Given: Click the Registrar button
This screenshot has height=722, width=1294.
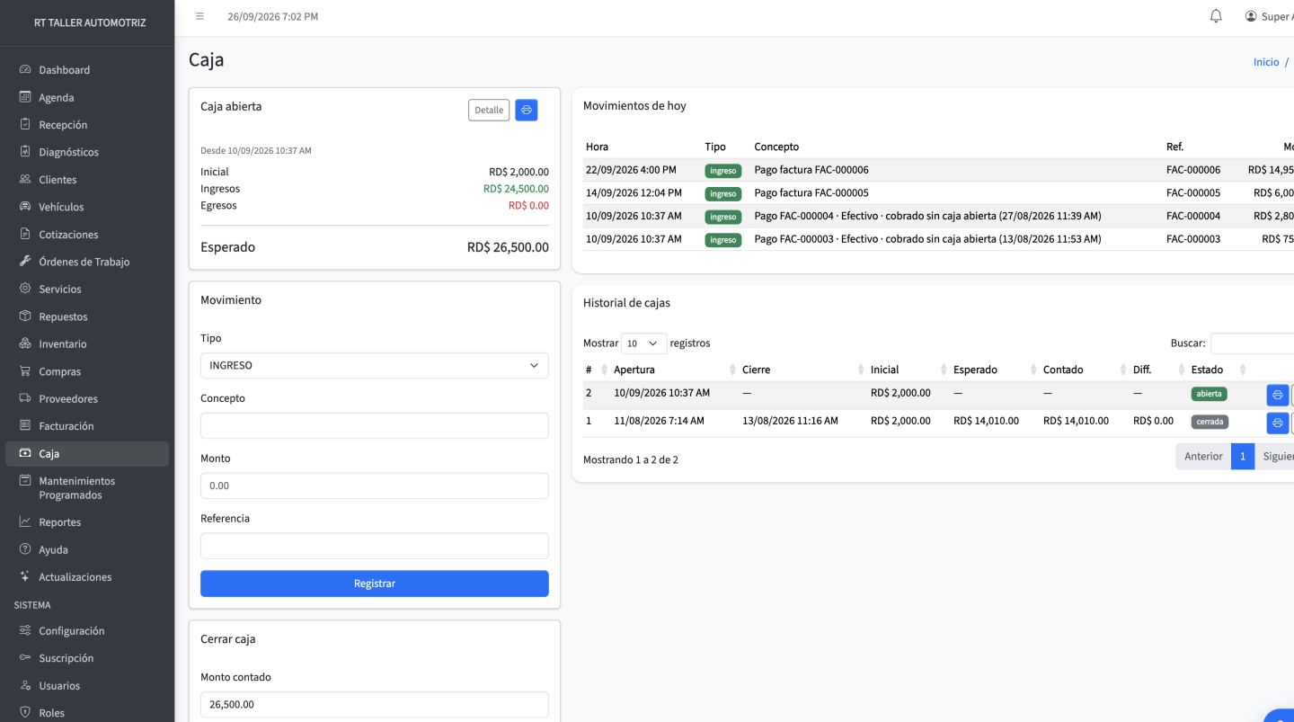Looking at the screenshot, I should pyautogui.click(x=374, y=584).
